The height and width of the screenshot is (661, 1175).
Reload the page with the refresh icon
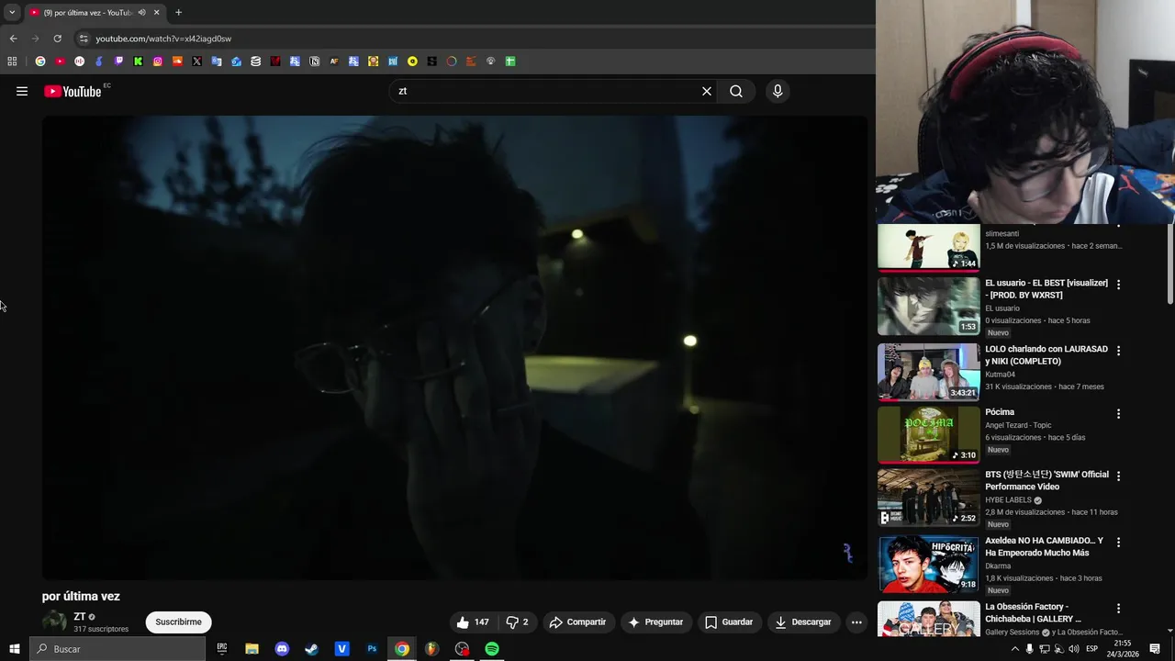tap(57, 39)
